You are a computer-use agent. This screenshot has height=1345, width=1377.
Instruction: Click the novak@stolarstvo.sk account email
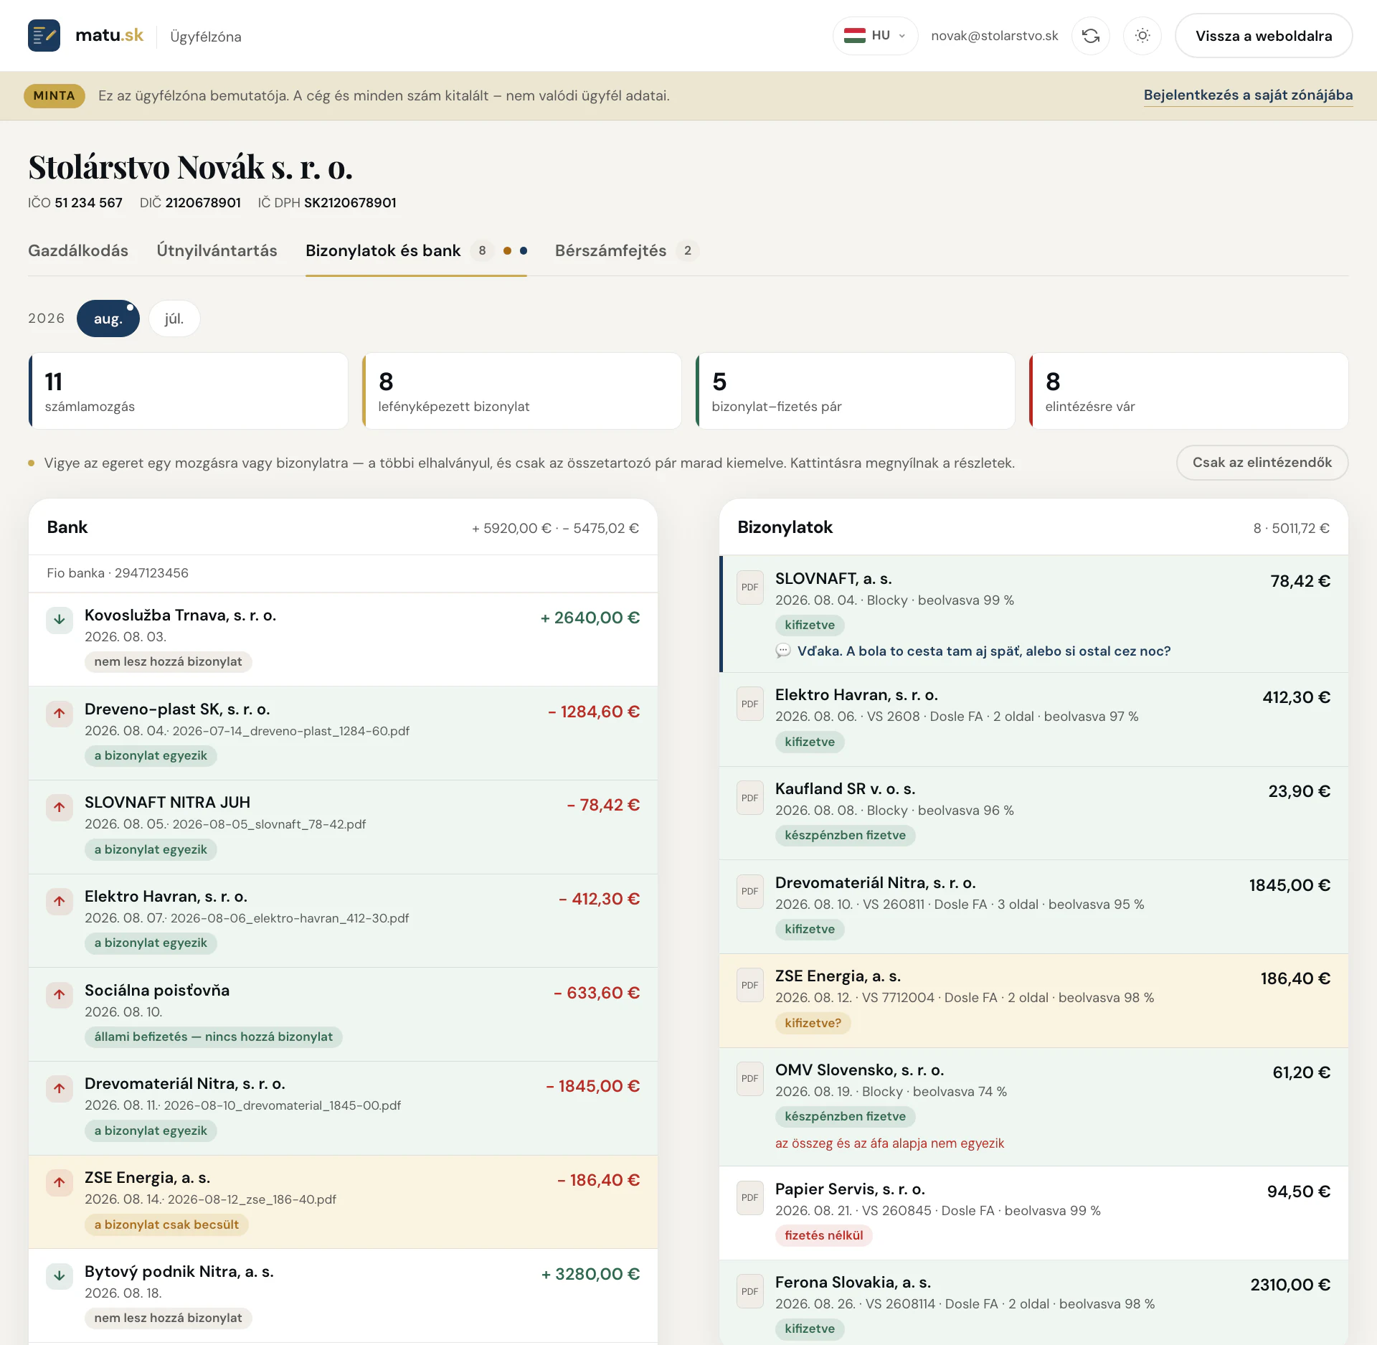994,36
